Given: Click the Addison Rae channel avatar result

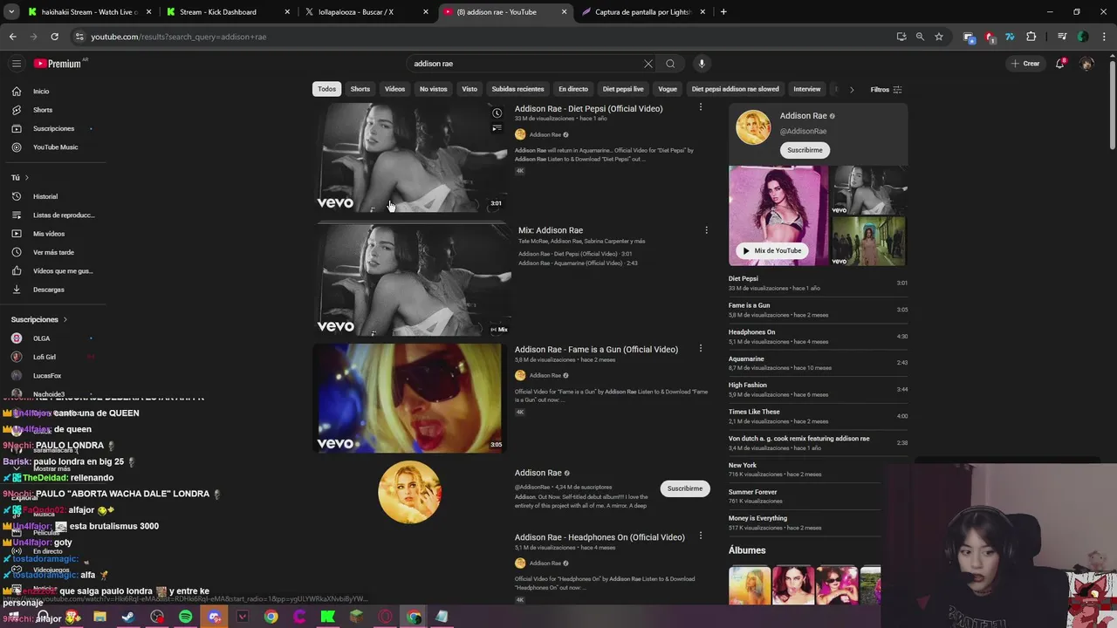Looking at the screenshot, I should tap(409, 492).
